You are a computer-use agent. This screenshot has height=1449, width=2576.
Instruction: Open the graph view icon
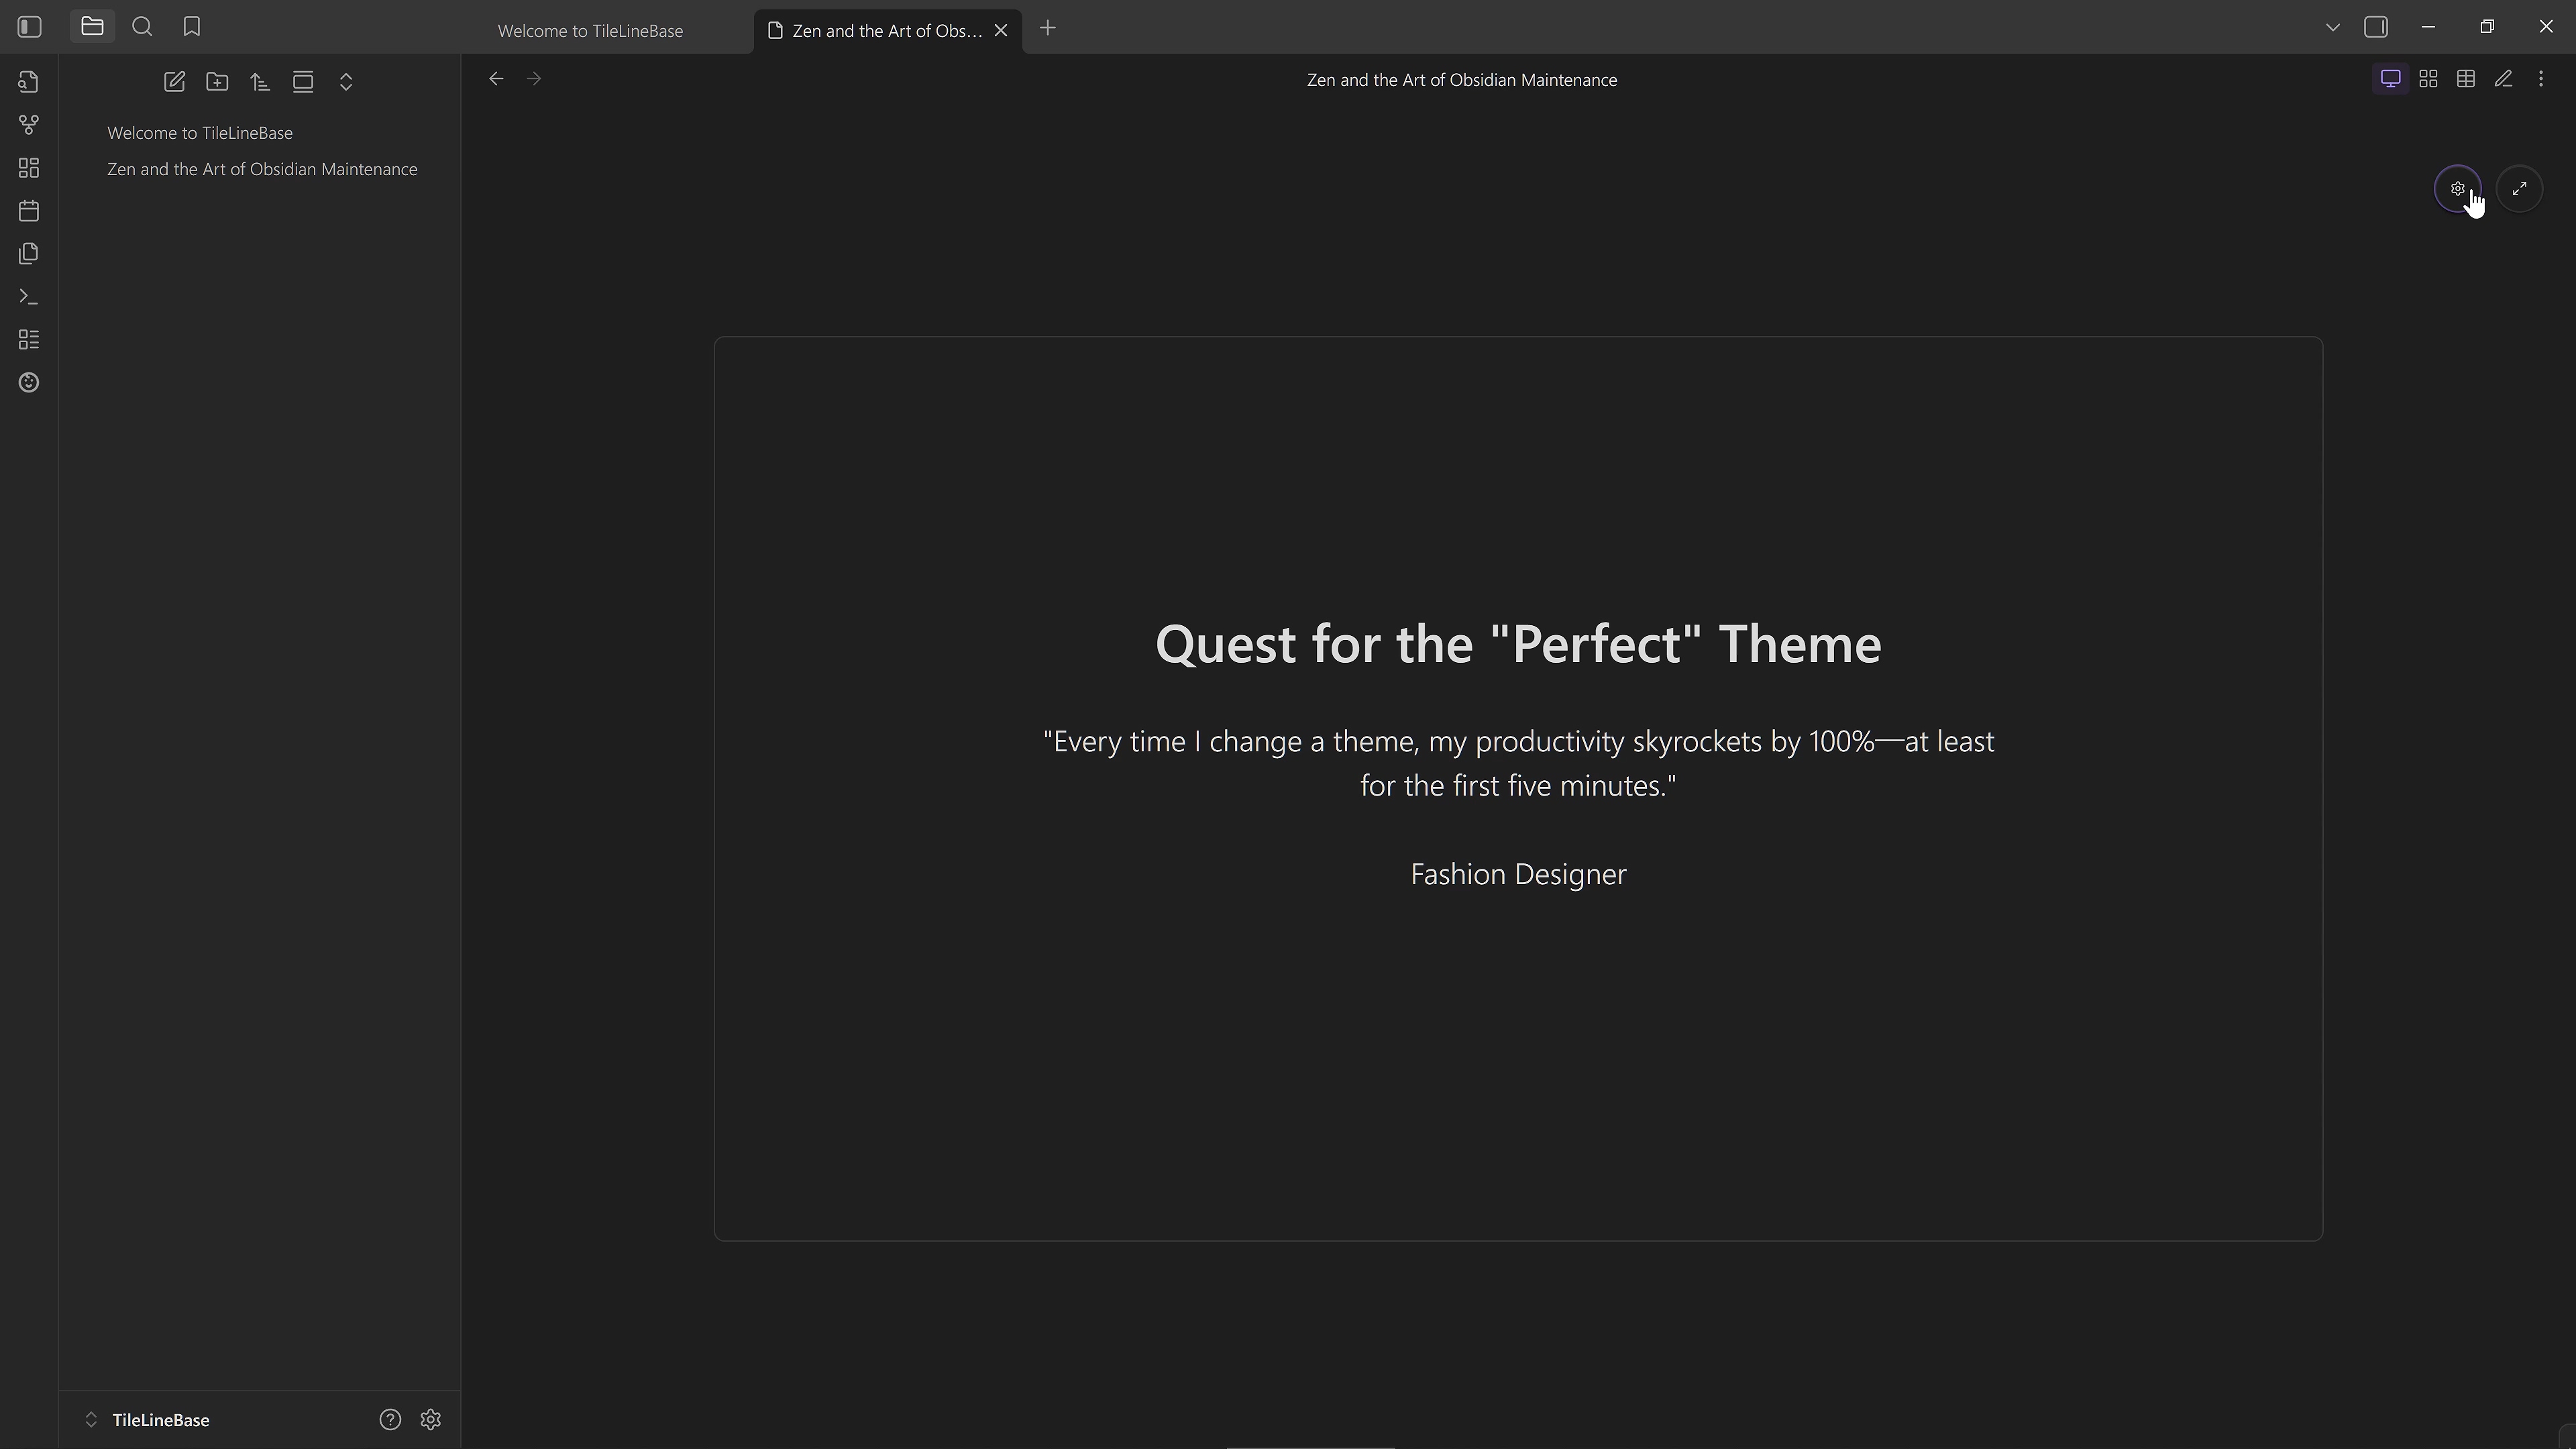28,125
